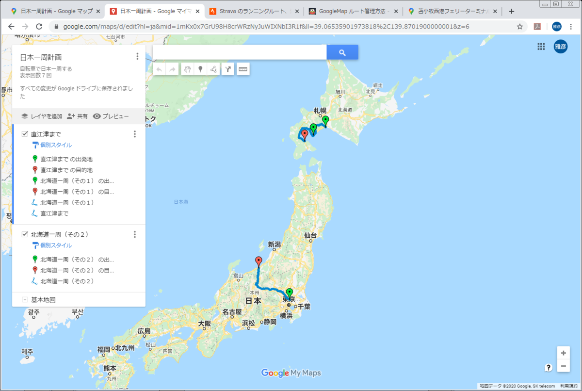The width and height of the screenshot is (582, 391).
Task: Click the 共有 share button
Action: tap(77, 116)
